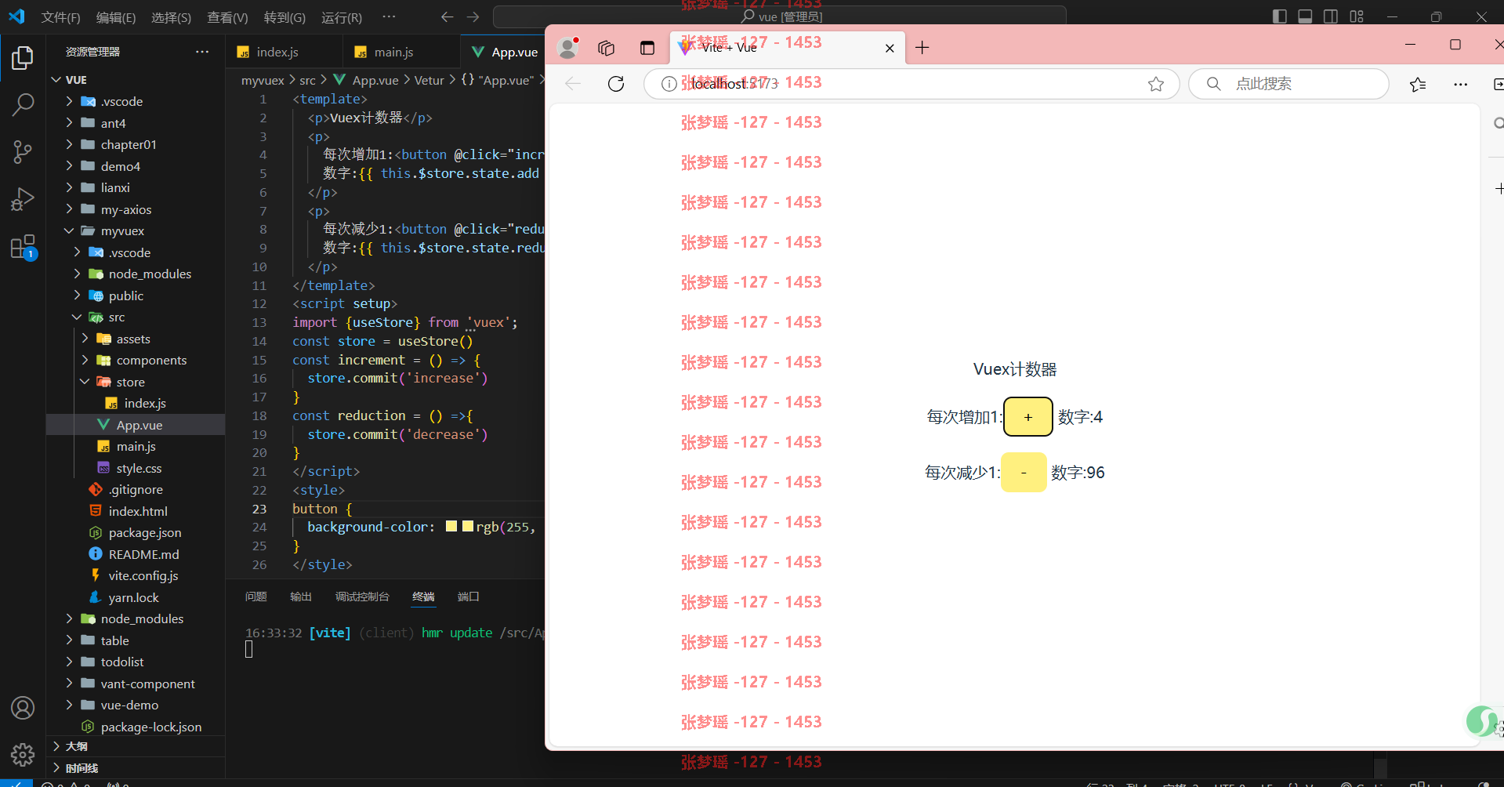Toggle the bottom panel layout icon
1504x787 pixels.
click(x=1305, y=16)
